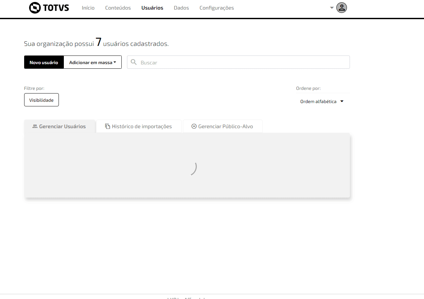Focus the Buscar search field
This screenshot has height=299, width=424.
point(238,62)
